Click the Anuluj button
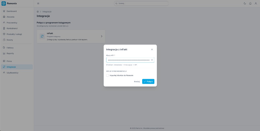The image size is (260, 131). point(137,81)
